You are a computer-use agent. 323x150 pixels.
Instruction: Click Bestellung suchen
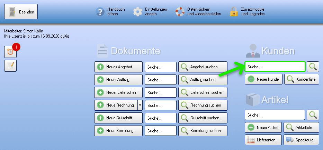point(203,130)
